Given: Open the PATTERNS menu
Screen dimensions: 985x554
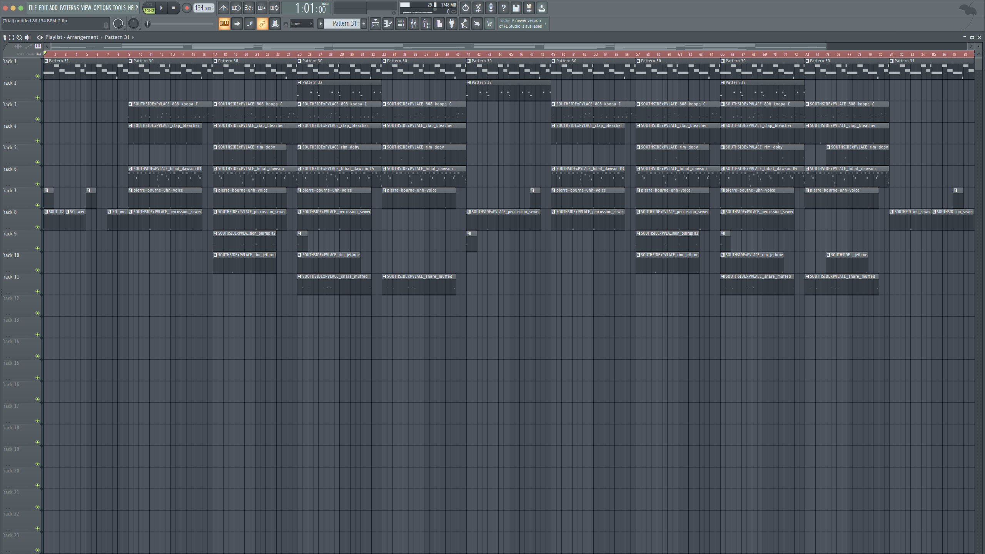Looking at the screenshot, I should [69, 8].
